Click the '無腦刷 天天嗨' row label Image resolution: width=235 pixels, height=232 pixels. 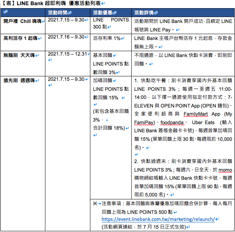coord(19,55)
